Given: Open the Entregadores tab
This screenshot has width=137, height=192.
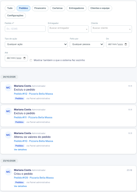Looking at the screenshot, I should click(77, 8).
